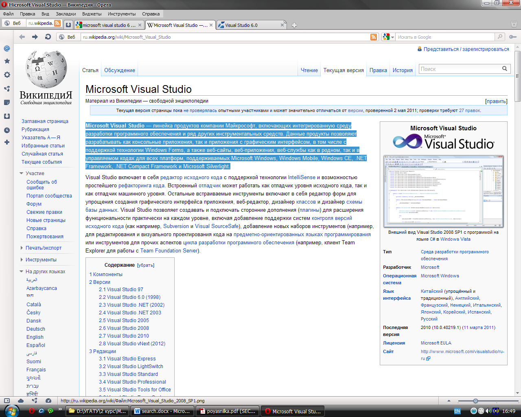Open the History clock panel in sidebar
The width and height of the screenshot is (521, 417).
pos(7,130)
